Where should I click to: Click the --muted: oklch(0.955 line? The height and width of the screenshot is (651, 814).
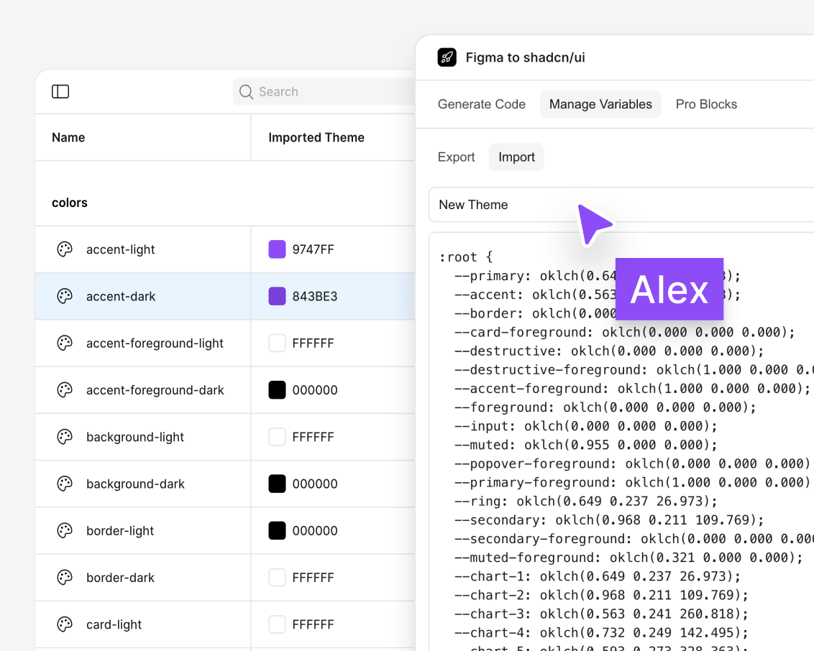tap(585, 445)
